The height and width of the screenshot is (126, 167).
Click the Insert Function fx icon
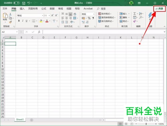point(39,32)
